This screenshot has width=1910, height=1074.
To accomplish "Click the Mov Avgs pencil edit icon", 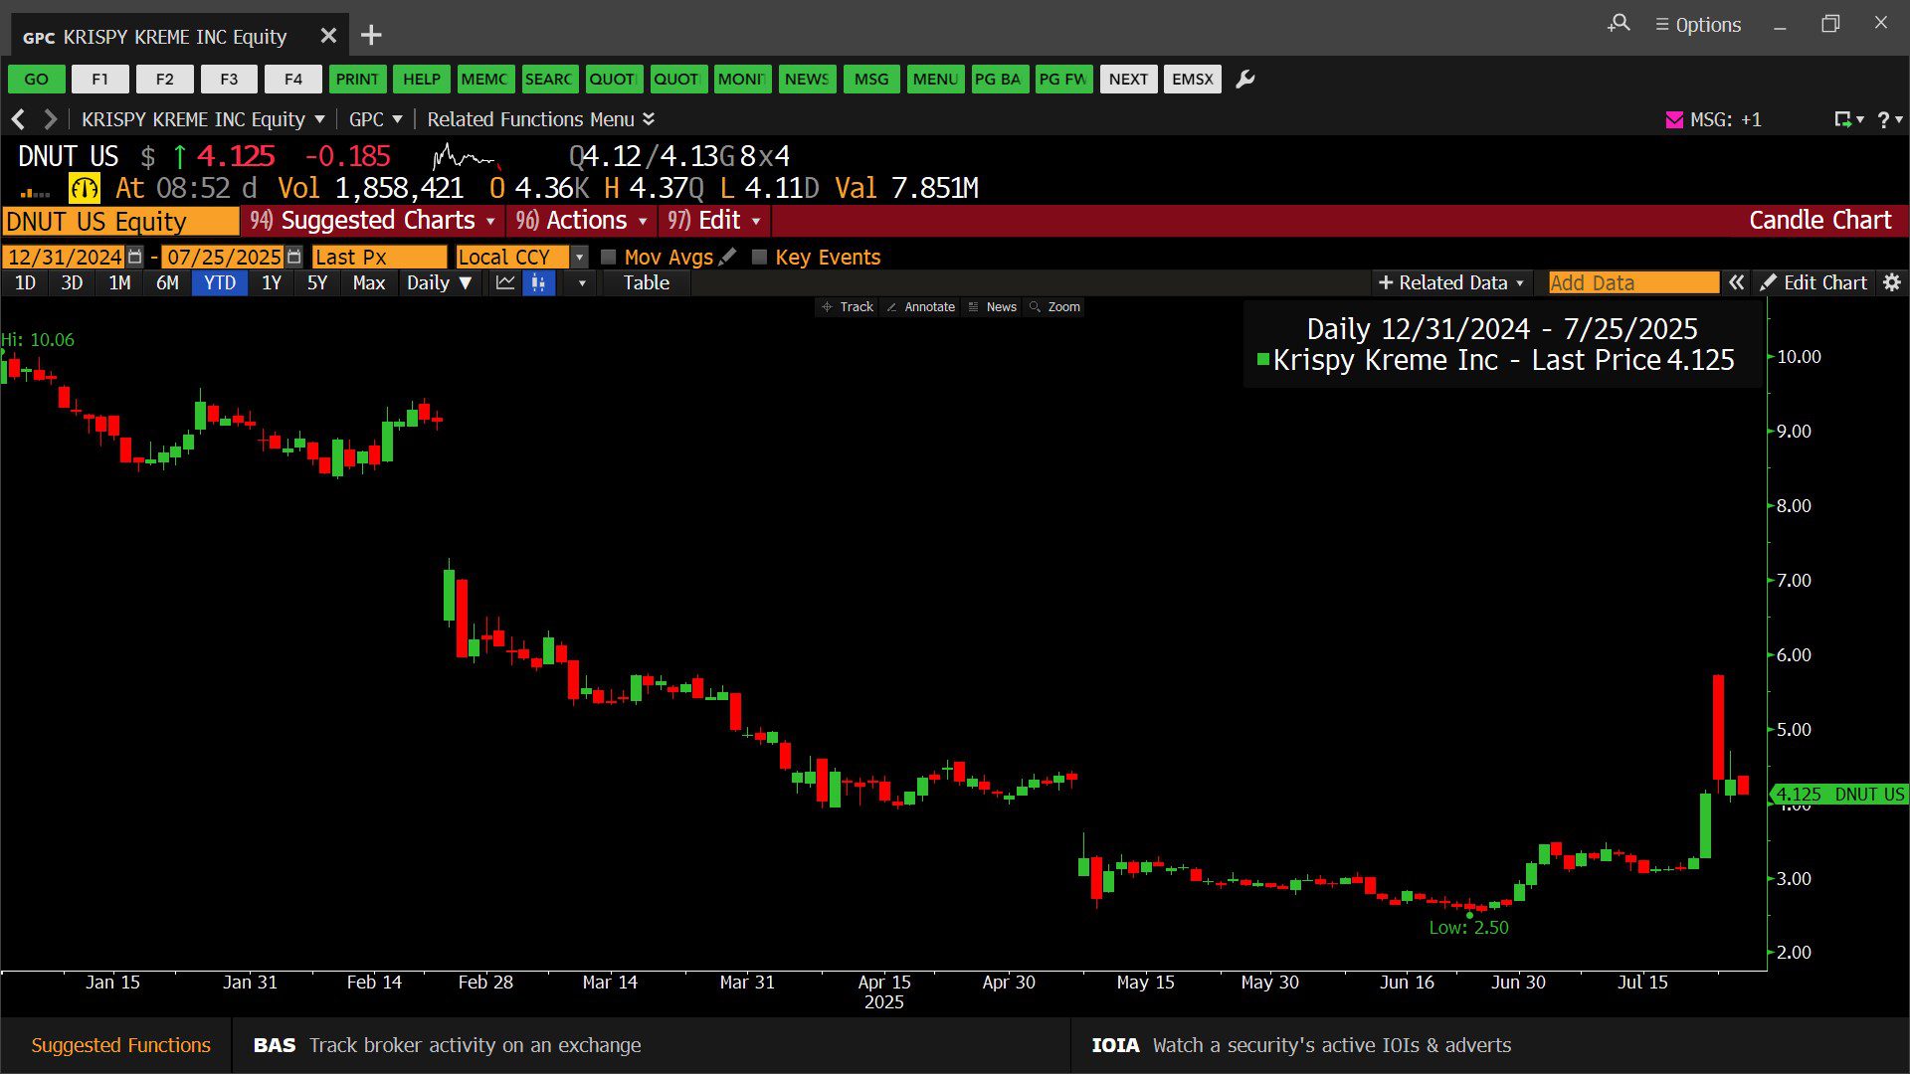I will 728,257.
